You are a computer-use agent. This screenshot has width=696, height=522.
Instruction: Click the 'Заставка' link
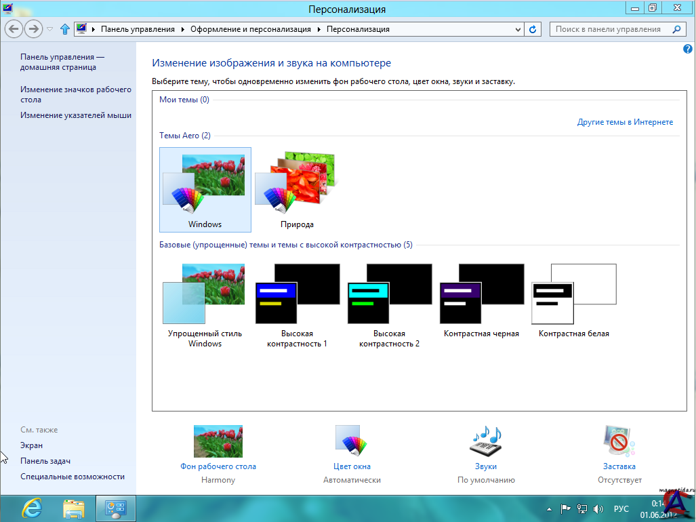tap(619, 466)
